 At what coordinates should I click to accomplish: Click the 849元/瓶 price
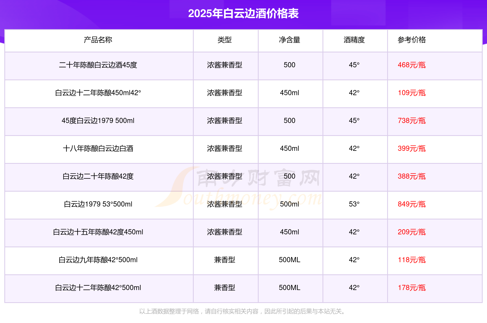point(412,204)
